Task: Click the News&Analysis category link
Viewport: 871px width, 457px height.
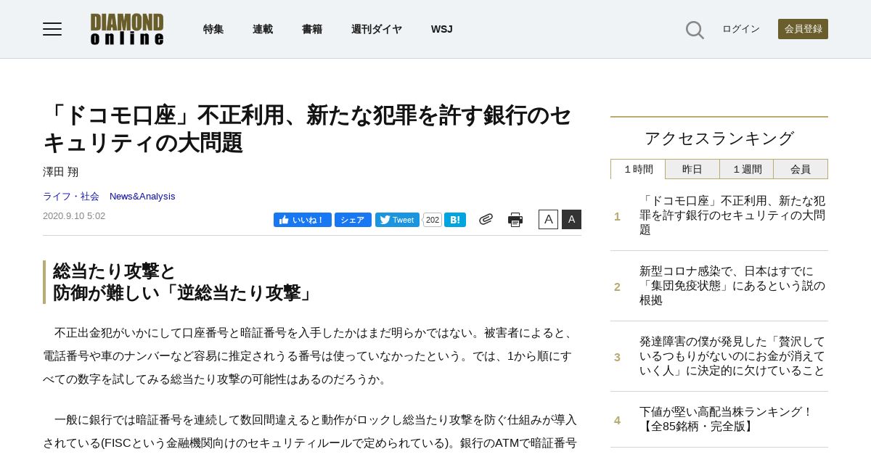Action: pos(142,197)
